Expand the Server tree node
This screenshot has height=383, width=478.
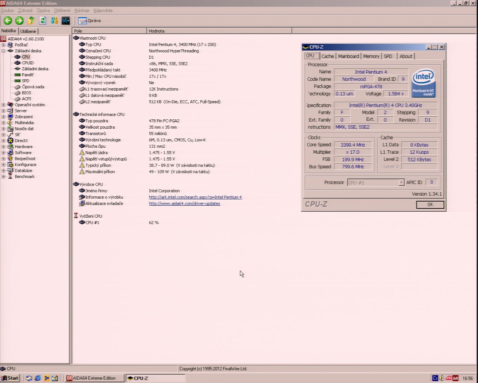3,111
